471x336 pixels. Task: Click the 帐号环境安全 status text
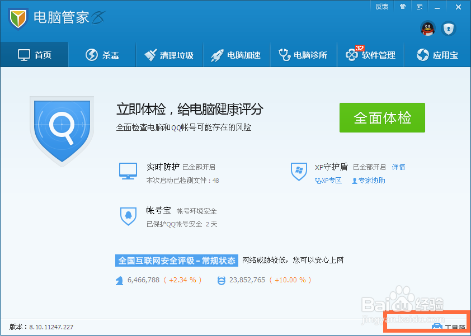pos(196,211)
